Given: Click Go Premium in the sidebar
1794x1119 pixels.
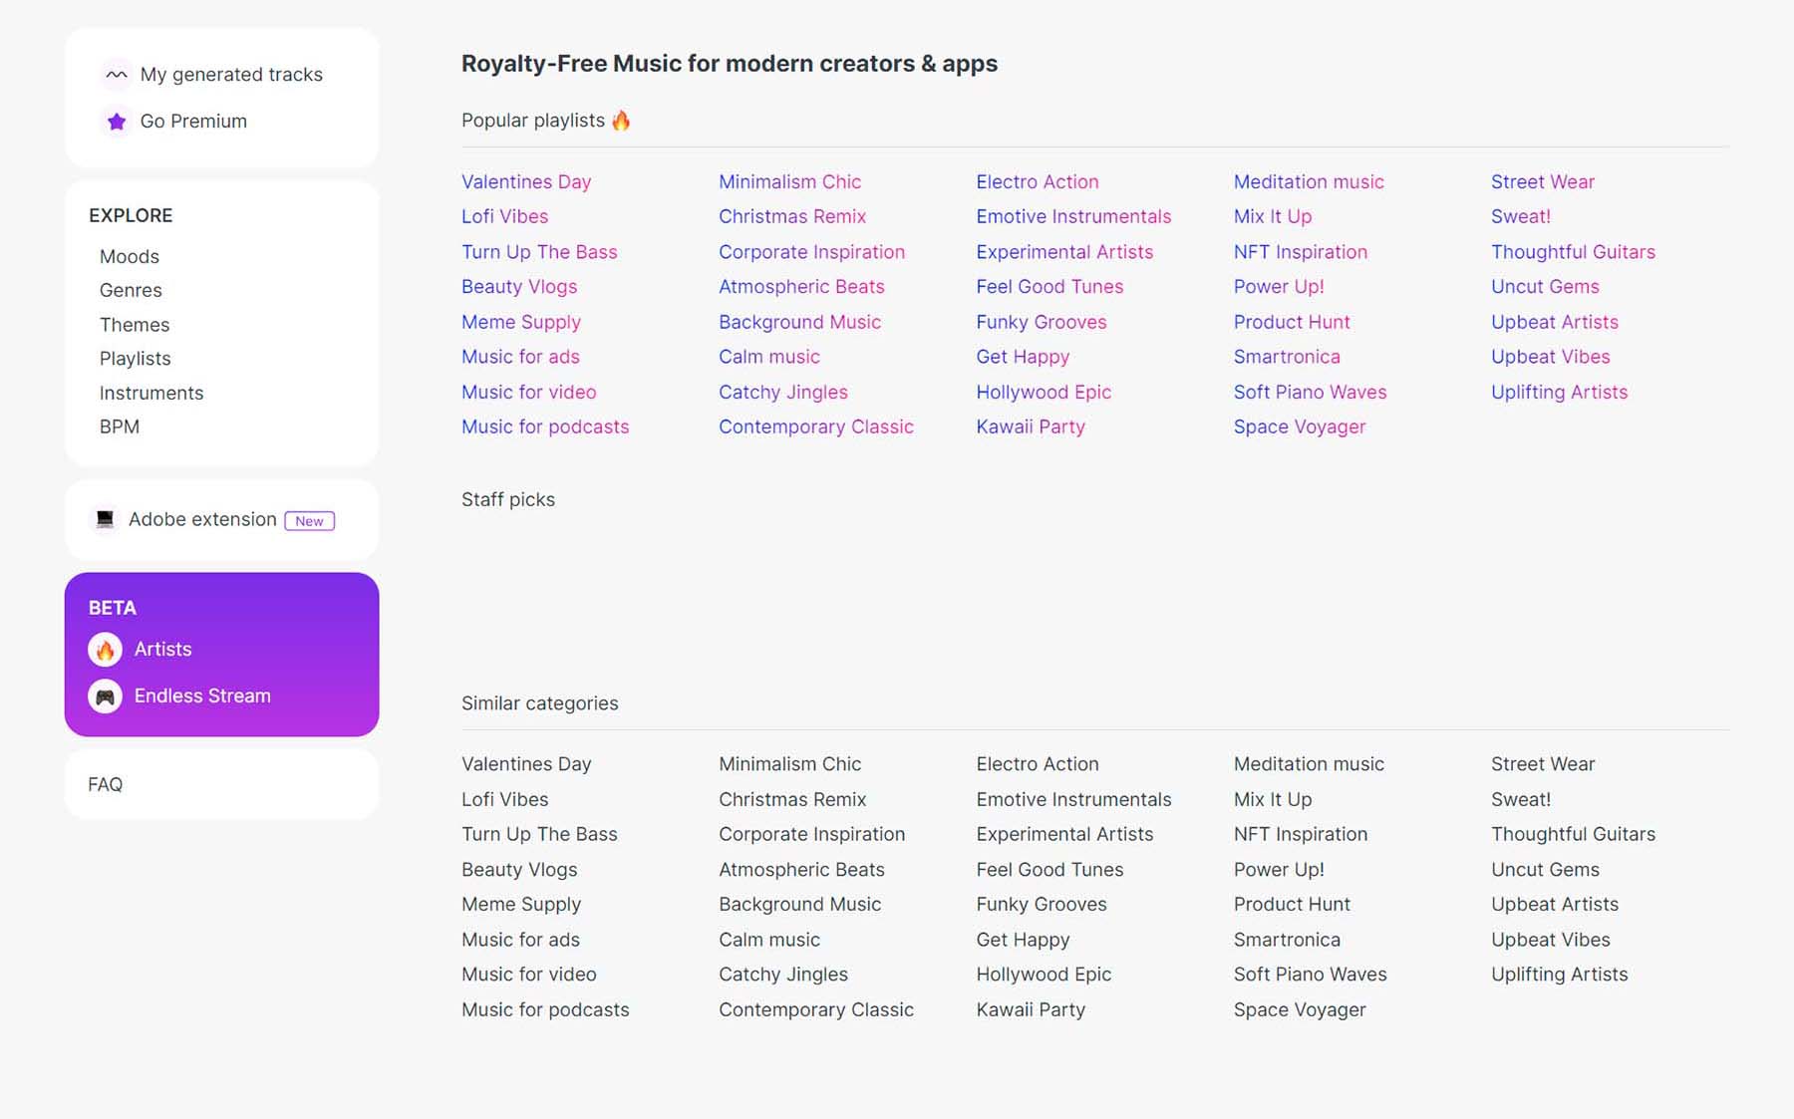Looking at the screenshot, I should click(x=193, y=121).
